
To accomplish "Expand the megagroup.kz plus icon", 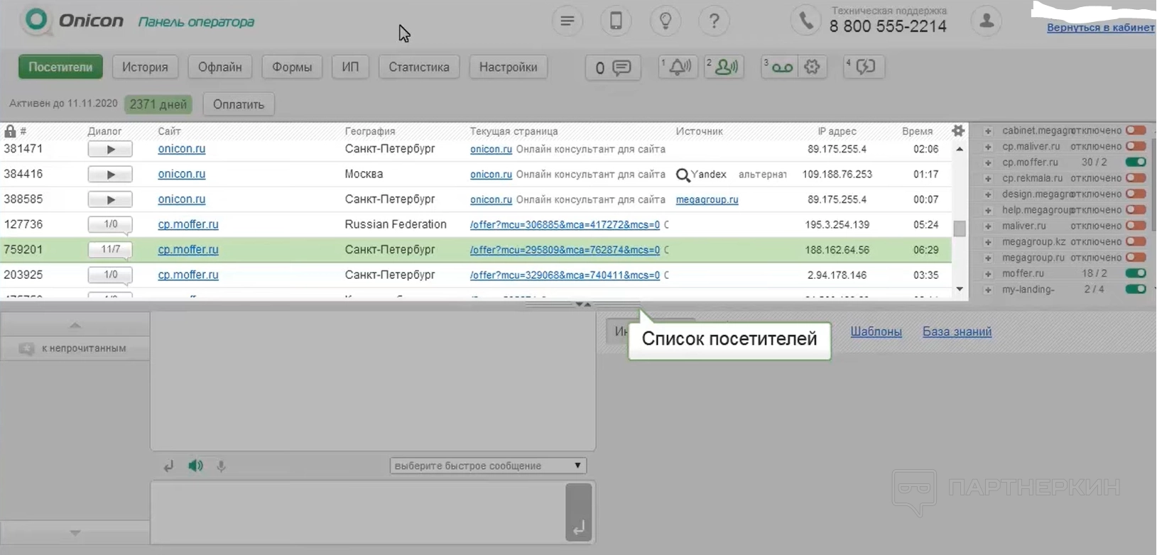I will (987, 242).
